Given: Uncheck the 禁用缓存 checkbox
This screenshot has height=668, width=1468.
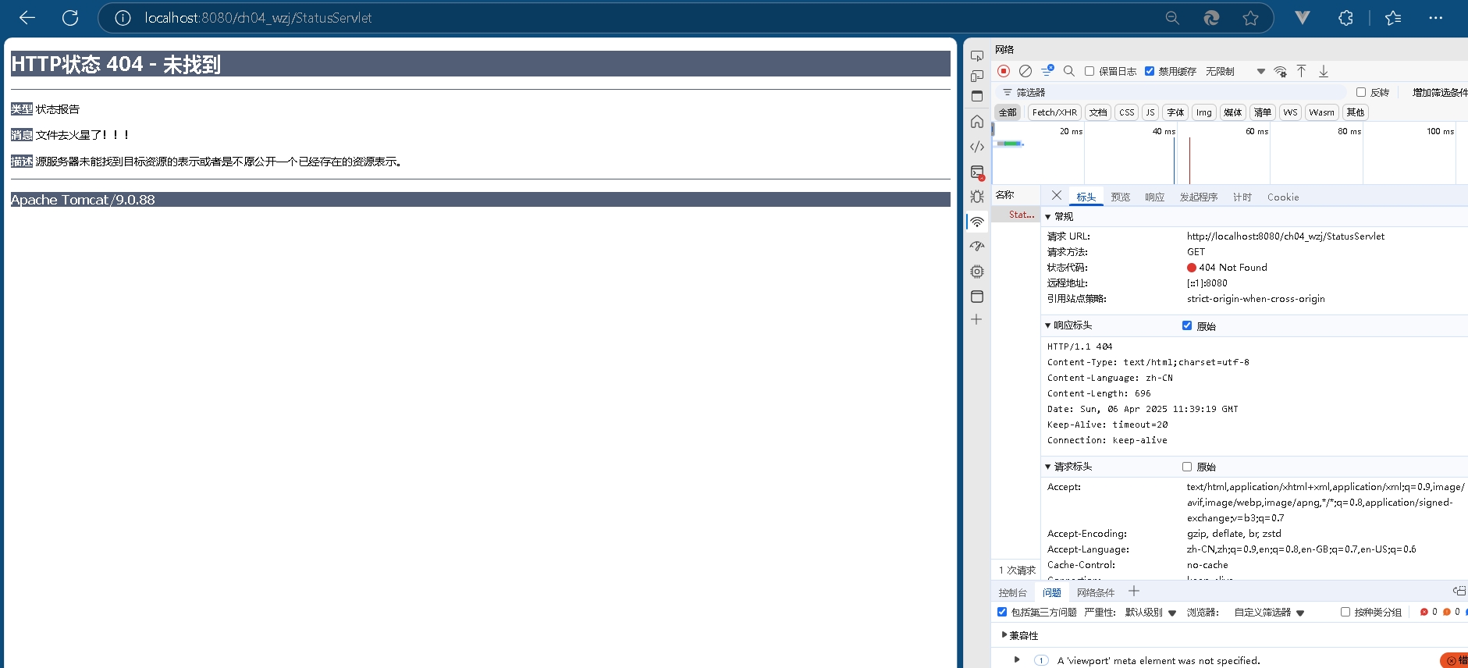Looking at the screenshot, I should coord(1150,71).
